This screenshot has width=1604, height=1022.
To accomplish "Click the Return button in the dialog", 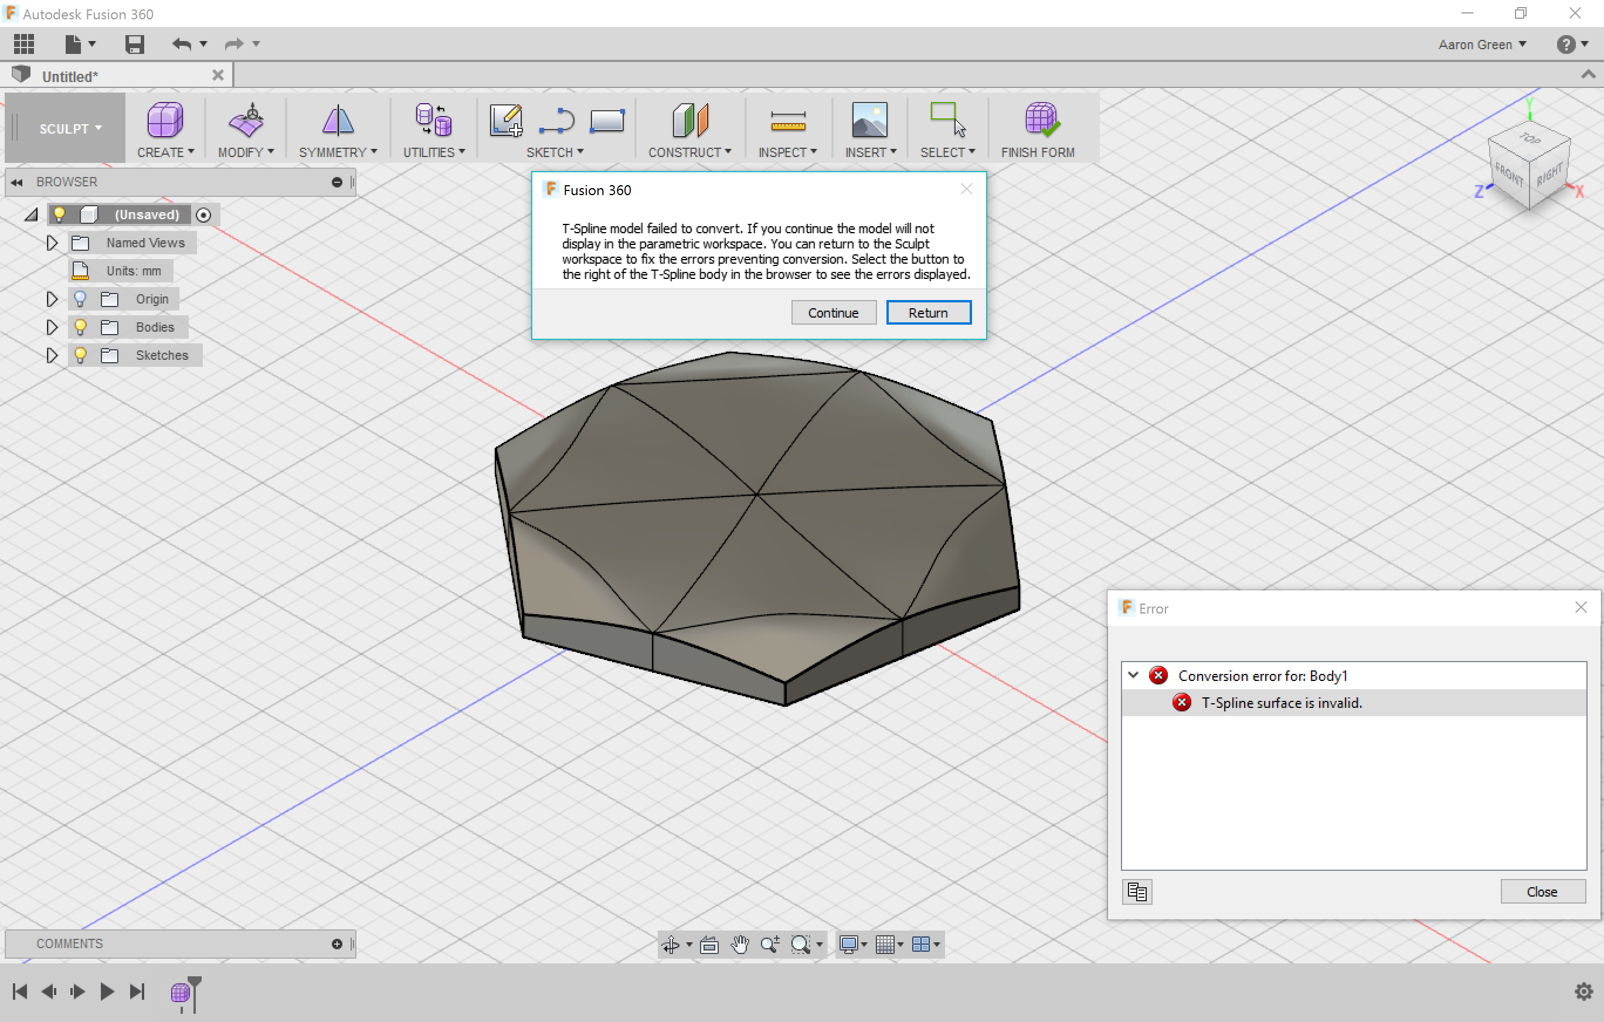I will [928, 312].
